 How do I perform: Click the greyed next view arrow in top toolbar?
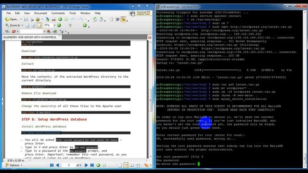66,19
